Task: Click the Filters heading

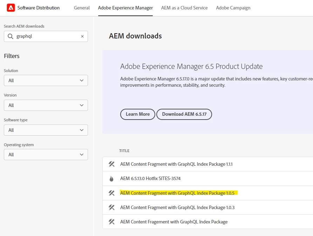Action: pyautogui.click(x=12, y=56)
